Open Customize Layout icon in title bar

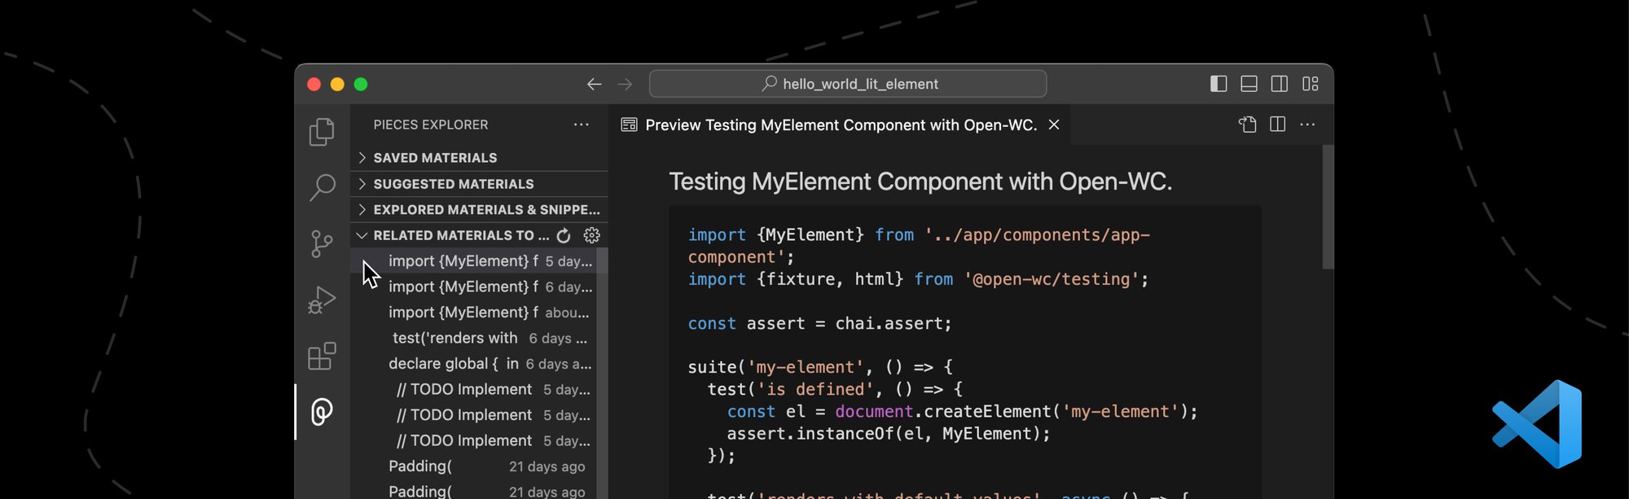tap(1311, 84)
